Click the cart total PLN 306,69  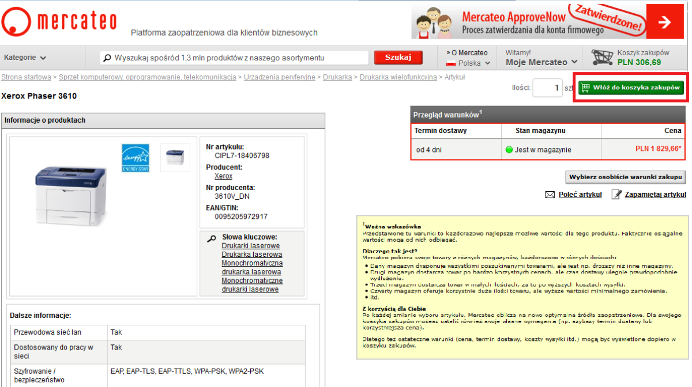pyautogui.click(x=639, y=62)
